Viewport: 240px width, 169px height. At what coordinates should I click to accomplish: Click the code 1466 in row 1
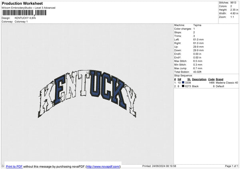(212, 83)
